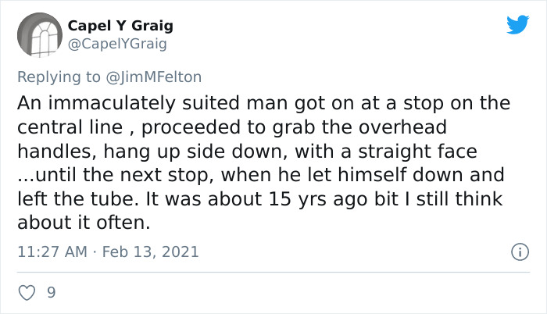Viewport: 547px width, 314px height.
Task: Click 'straight face' in the tweet text
Action: 417,152
